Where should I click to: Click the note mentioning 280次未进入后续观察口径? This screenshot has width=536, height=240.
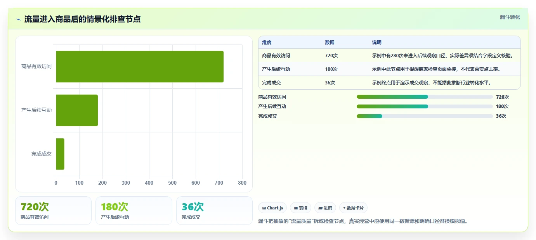pos(442,56)
